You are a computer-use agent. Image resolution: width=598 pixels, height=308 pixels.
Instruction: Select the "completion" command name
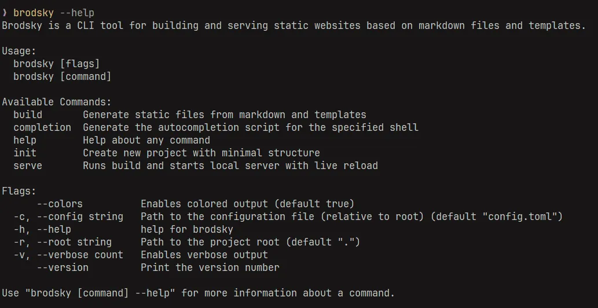[x=42, y=127]
